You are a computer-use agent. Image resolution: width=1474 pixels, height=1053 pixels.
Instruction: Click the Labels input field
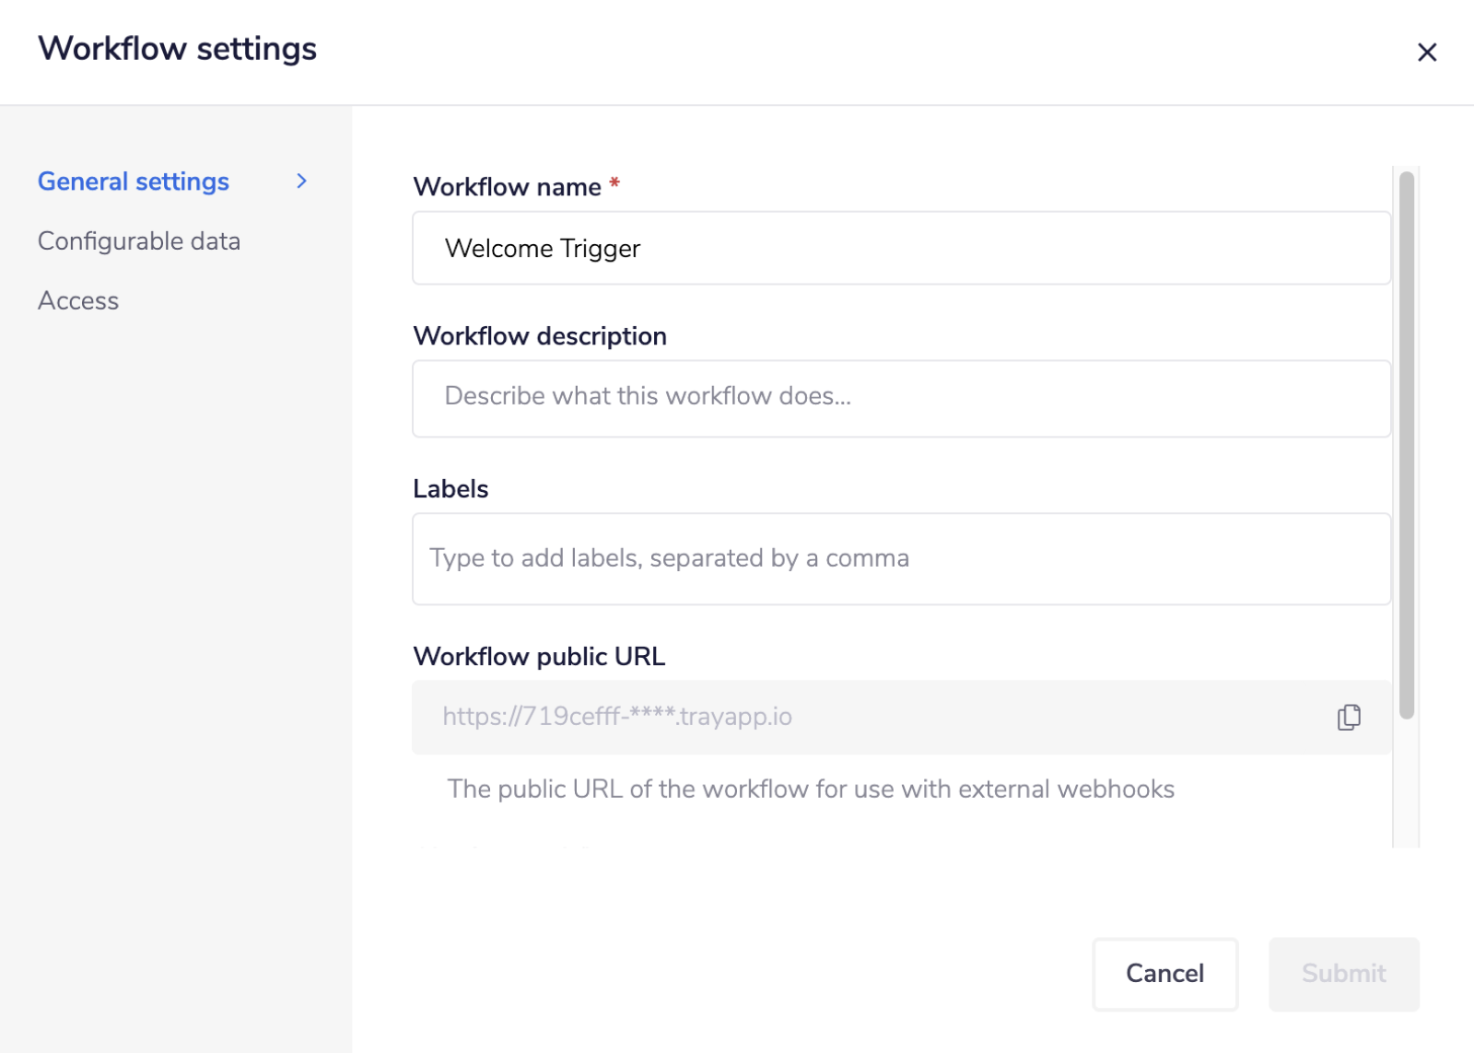click(901, 558)
